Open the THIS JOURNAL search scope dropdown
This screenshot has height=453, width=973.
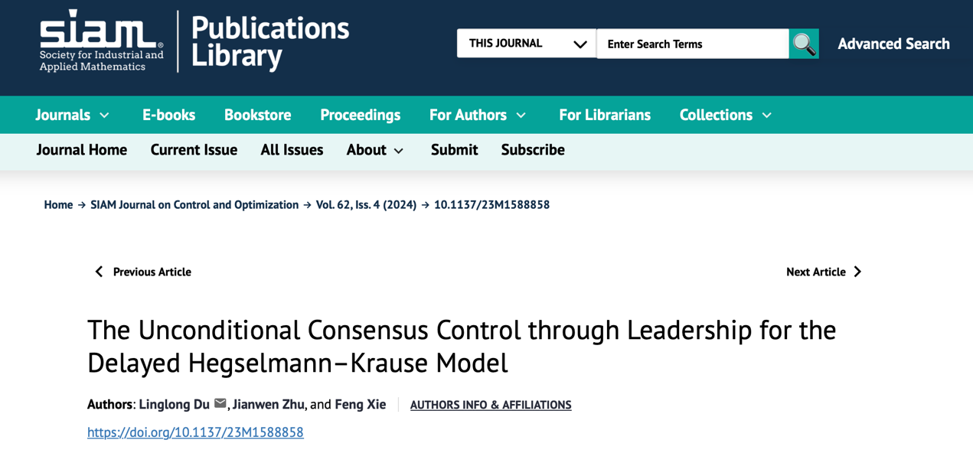click(x=526, y=44)
